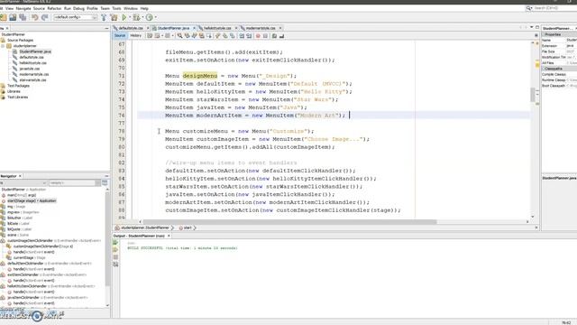577x325 pixels.
Task: Click the Stop Macro Recording icon in editor toolbar
Action: (x=265, y=36)
